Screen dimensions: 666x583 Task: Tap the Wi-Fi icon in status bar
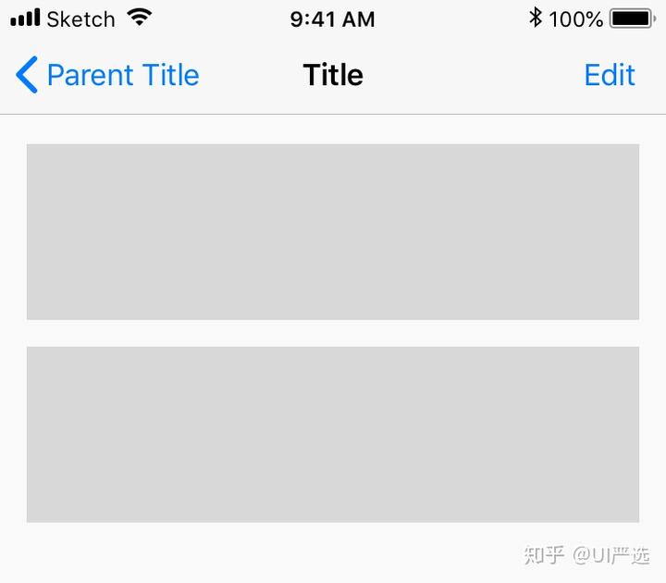pos(140,18)
